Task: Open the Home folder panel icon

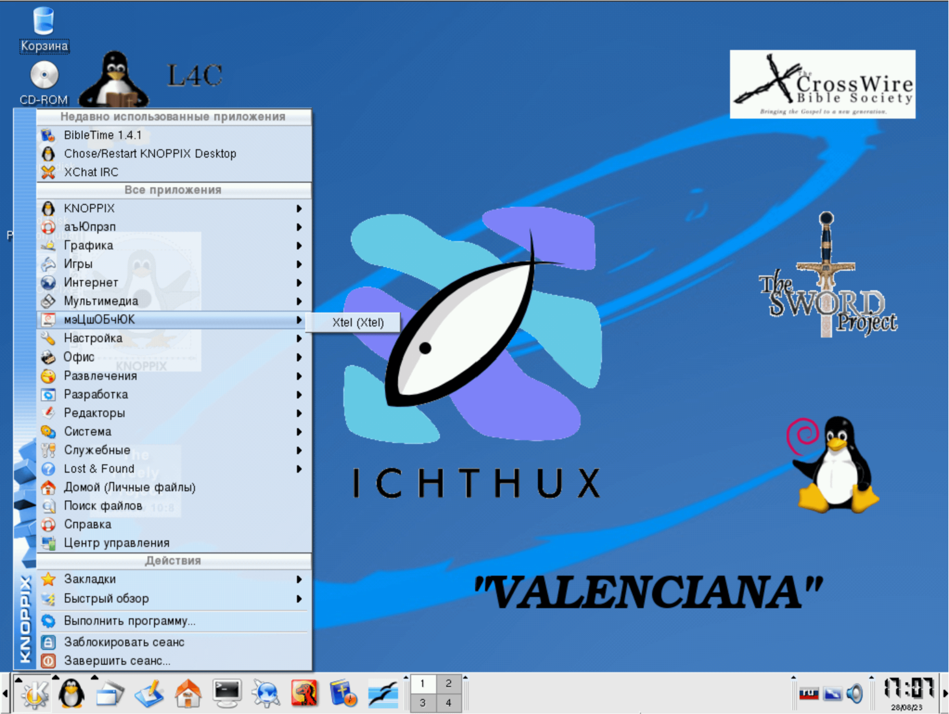Action: (188, 693)
